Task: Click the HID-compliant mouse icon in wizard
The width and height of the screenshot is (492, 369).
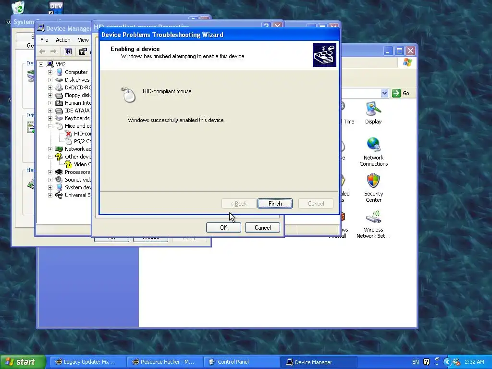Action: (x=128, y=95)
